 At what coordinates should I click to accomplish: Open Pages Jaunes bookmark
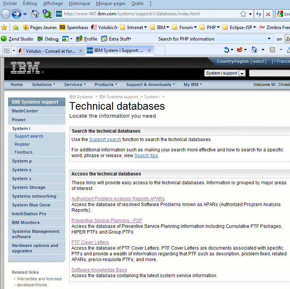[x=40, y=28]
